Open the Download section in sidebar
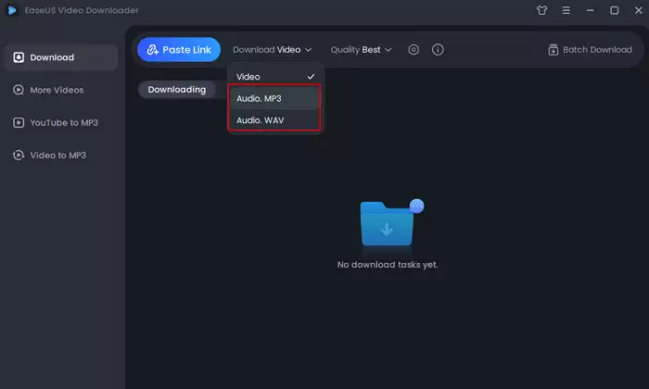Image resolution: width=649 pixels, height=389 pixels. click(x=60, y=57)
